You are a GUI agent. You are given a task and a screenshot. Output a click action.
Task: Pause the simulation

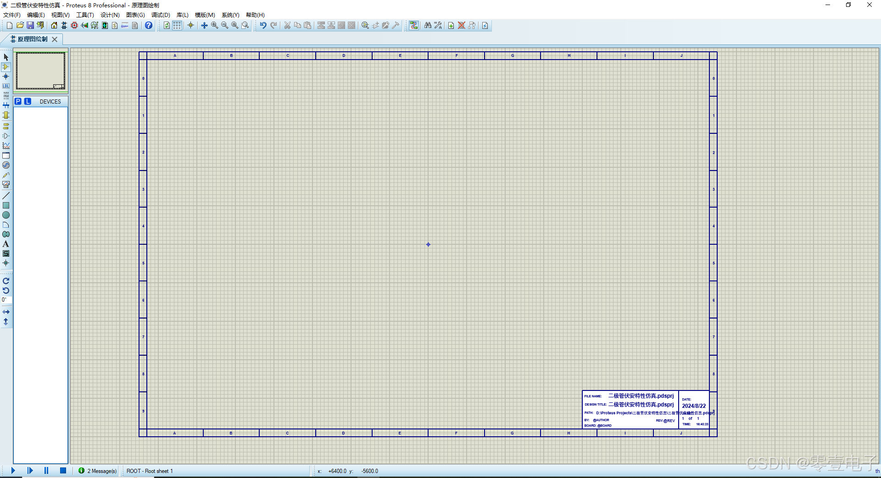point(46,471)
